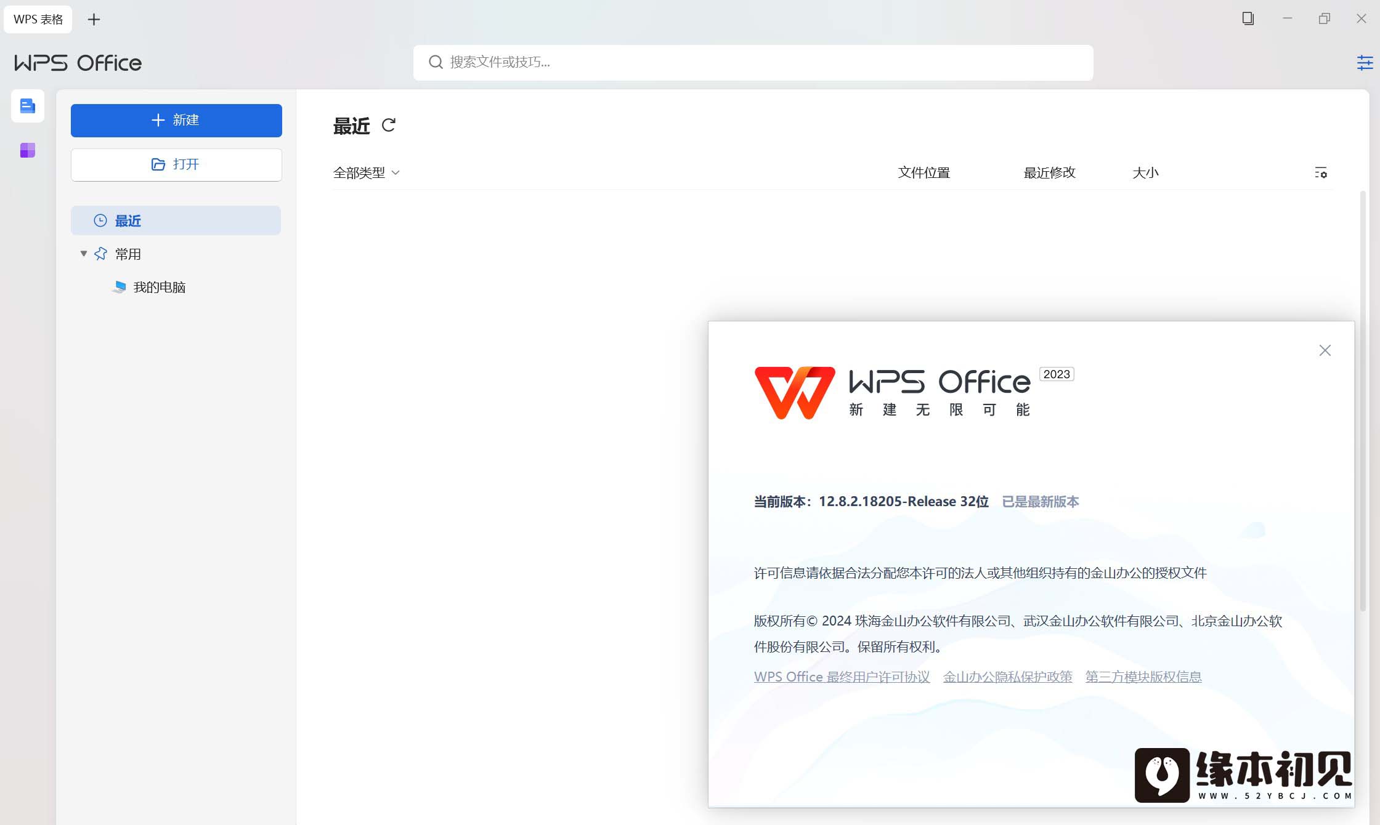
Task: Collapse the 常用 tree section arrow
Action: [x=84, y=254]
